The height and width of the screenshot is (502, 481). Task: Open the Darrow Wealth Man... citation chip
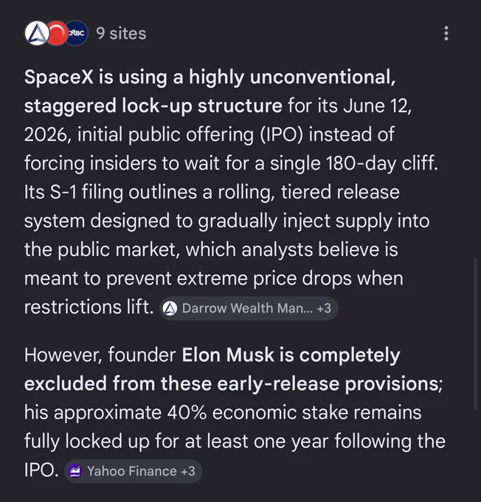(x=249, y=309)
